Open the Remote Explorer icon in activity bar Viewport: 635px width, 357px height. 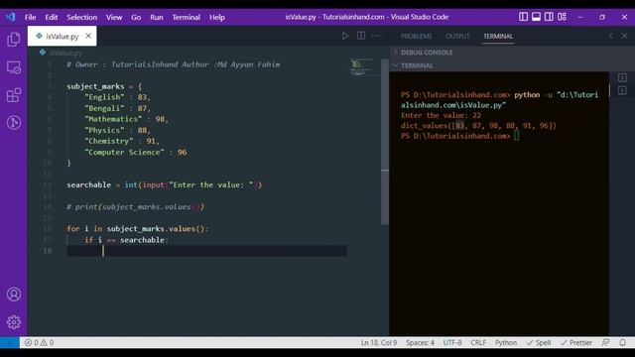click(14, 67)
